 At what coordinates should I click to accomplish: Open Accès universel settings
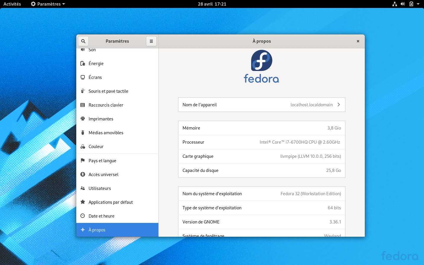[x=117, y=175]
